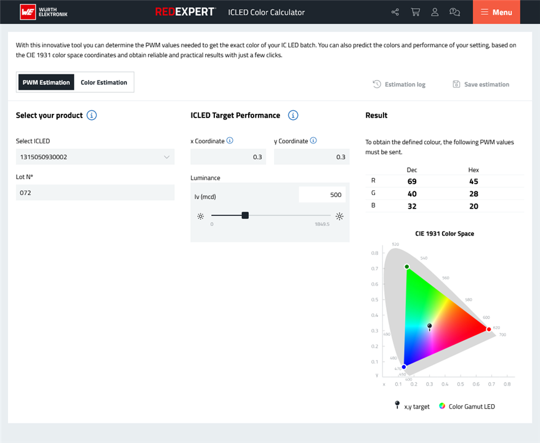This screenshot has height=443, width=540.
Task: Click the share icon in header
Action: pos(395,12)
